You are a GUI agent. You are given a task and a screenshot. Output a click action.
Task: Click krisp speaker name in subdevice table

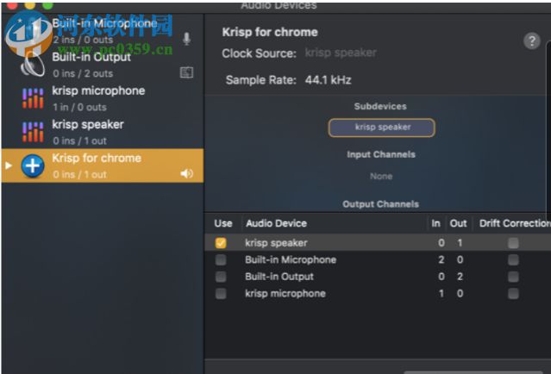276,243
